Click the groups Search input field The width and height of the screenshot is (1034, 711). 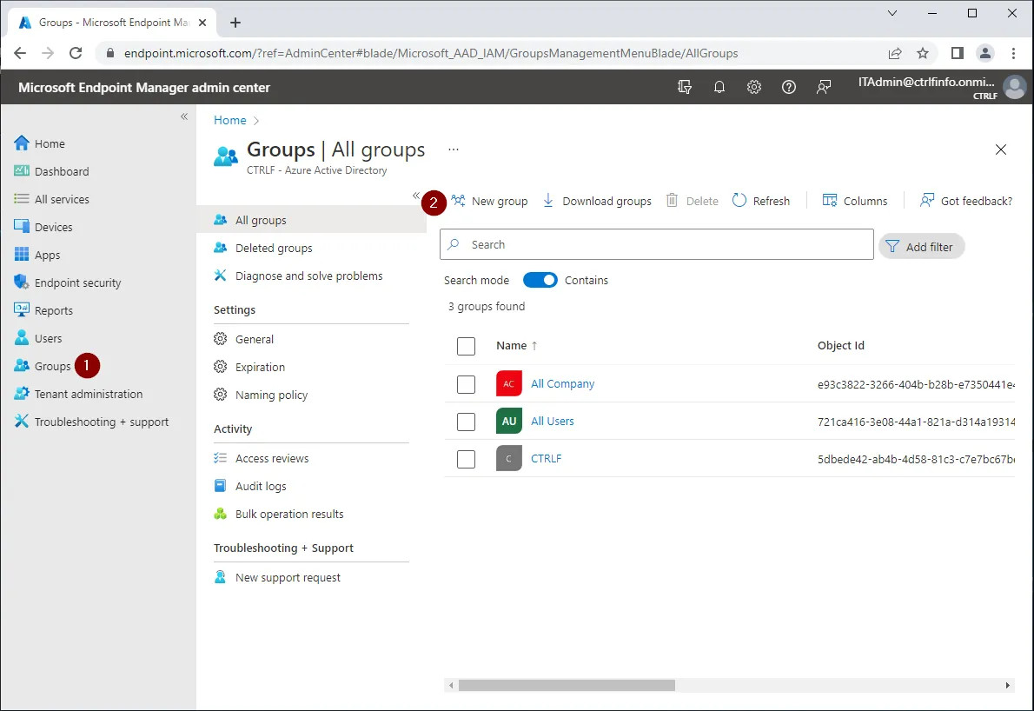[657, 244]
